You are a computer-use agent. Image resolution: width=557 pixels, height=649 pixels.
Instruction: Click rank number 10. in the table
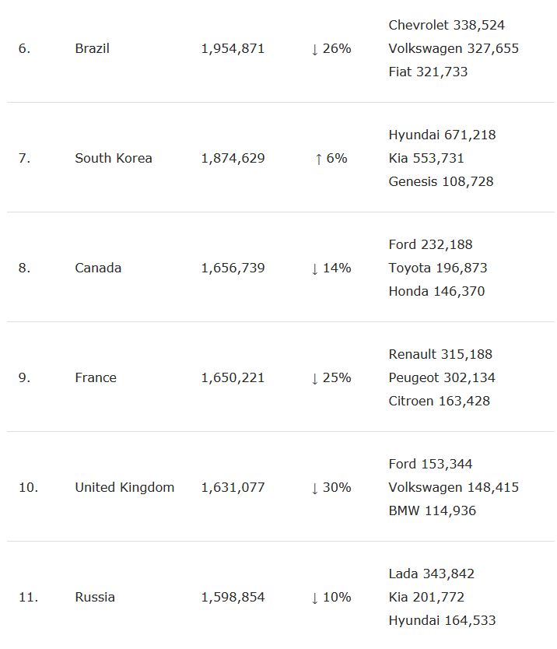point(28,487)
